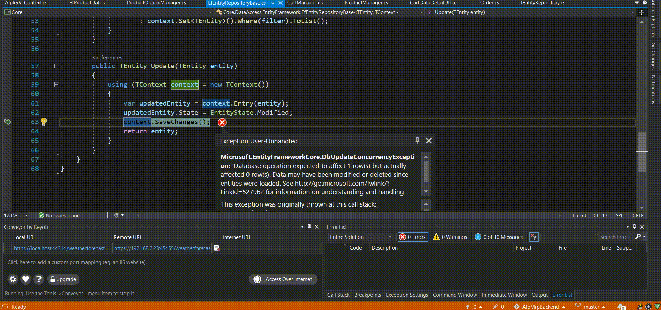The image size is (661, 310).
Task: Pin the Conveyor by Keyoti panel
Action: point(309,227)
